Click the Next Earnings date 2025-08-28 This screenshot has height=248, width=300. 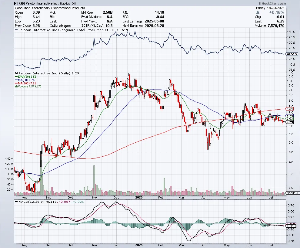(155, 26)
